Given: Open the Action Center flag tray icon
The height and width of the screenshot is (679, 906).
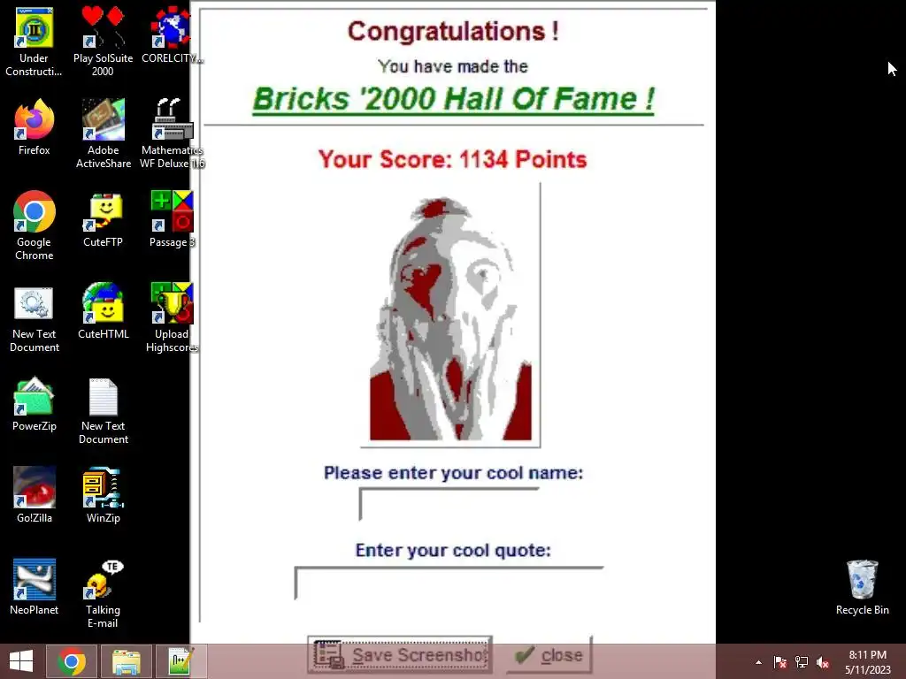Looking at the screenshot, I should 780,662.
